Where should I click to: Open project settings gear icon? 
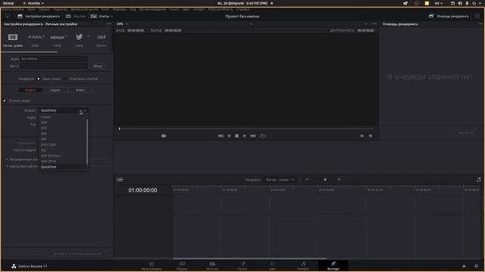[477, 266]
